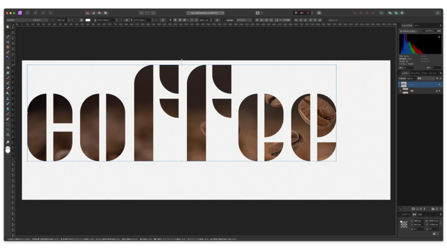Select the Move tool in the tools panel
This screenshot has height=251, width=447.
[8, 32]
